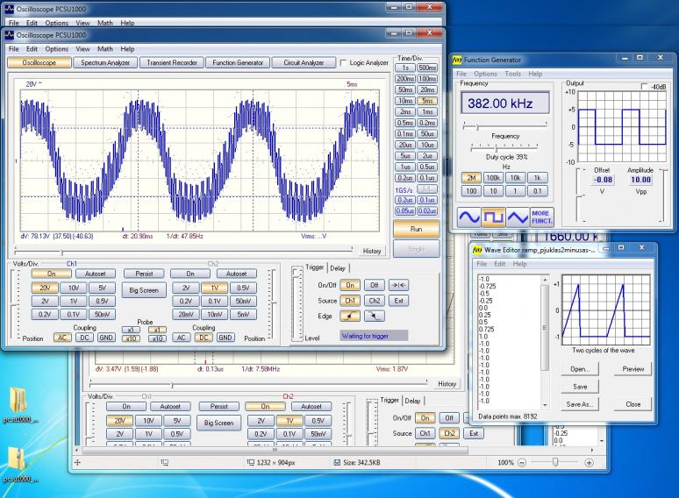Viewport: 679px width, 498px height.
Task: Click the zoom slider in image viewer
Action: [555, 463]
